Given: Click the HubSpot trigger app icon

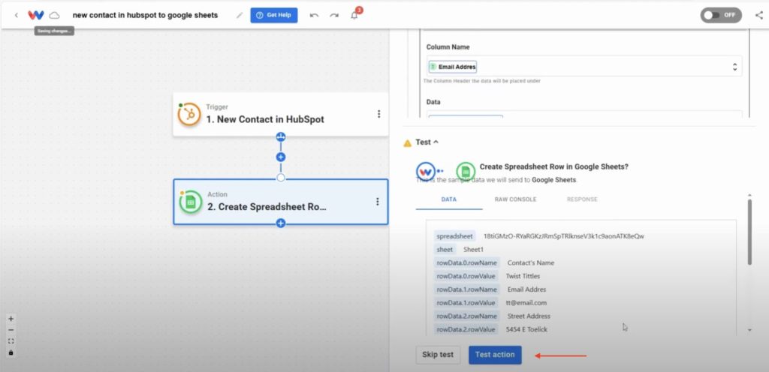Looking at the screenshot, I should pos(188,115).
